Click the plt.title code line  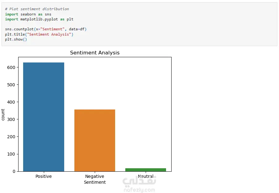(39, 34)
